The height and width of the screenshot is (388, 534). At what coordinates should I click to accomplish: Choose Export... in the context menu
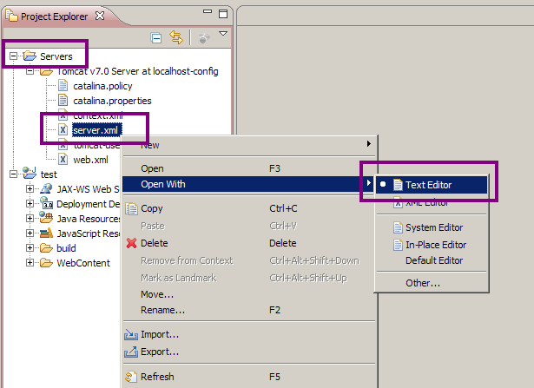[x=248, y=352]
